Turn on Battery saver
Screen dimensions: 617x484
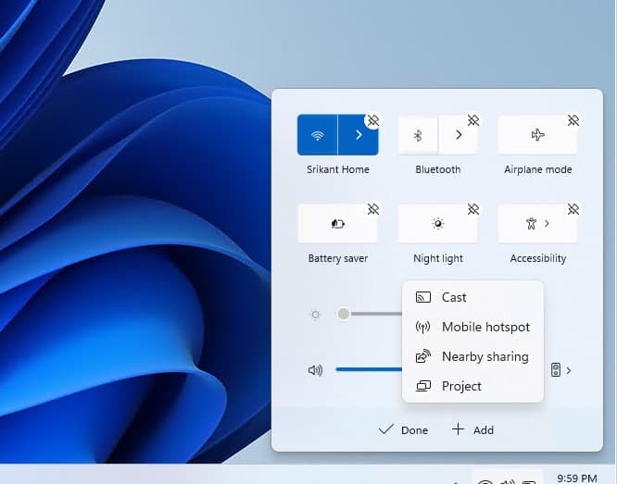click(337, 224)
